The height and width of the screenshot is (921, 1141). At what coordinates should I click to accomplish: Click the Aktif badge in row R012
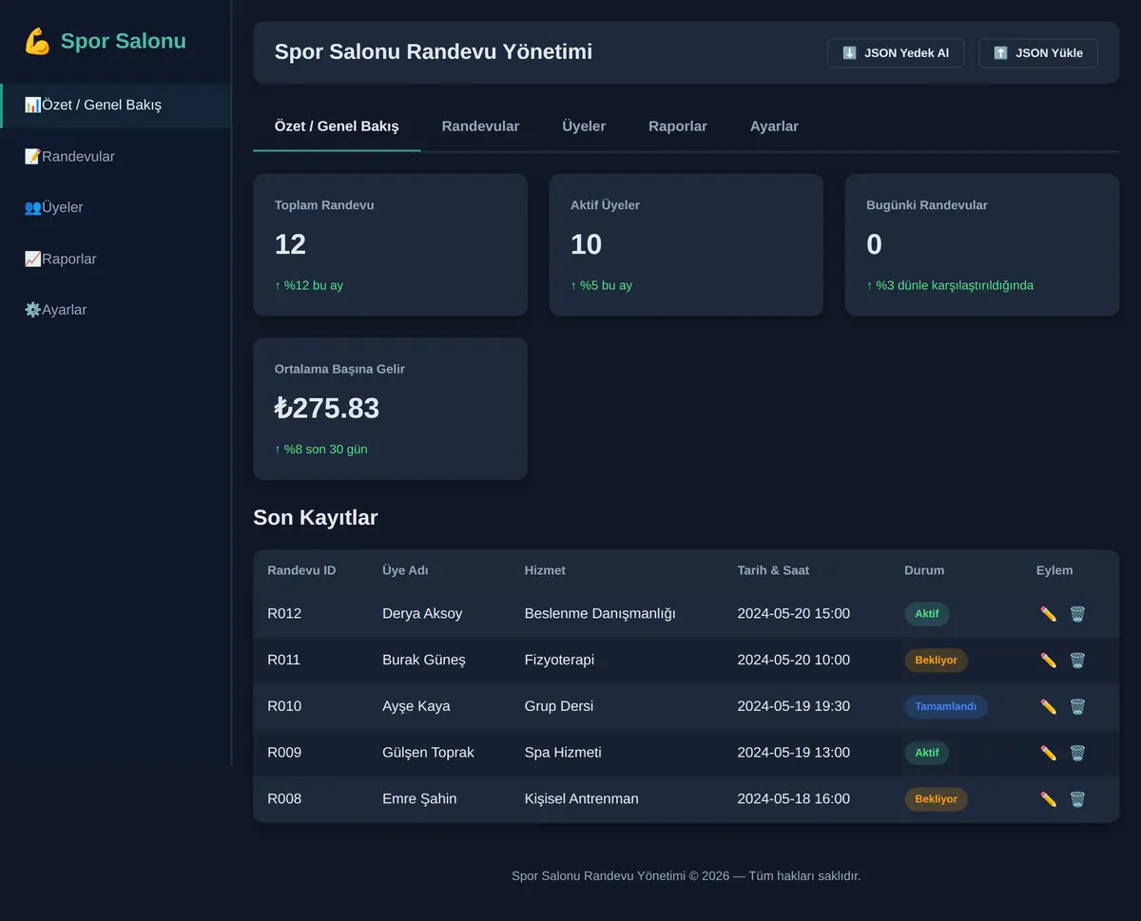click(x=927, y=614)
